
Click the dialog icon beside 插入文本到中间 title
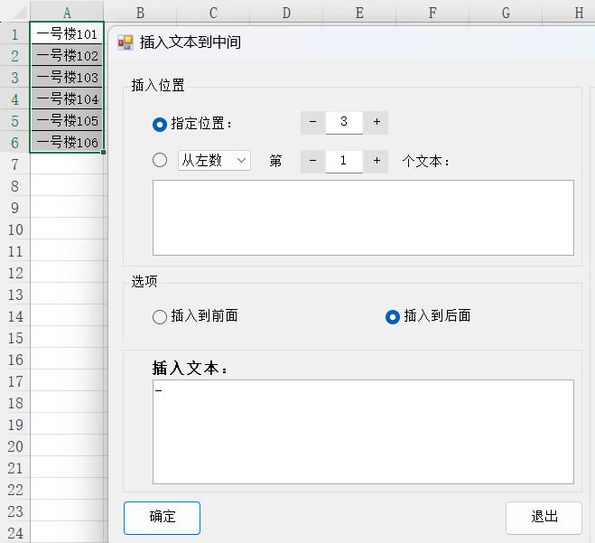pos(126,42)
